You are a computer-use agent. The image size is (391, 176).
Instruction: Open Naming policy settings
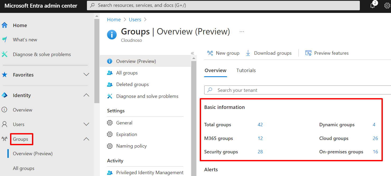[x=131, y=146]
